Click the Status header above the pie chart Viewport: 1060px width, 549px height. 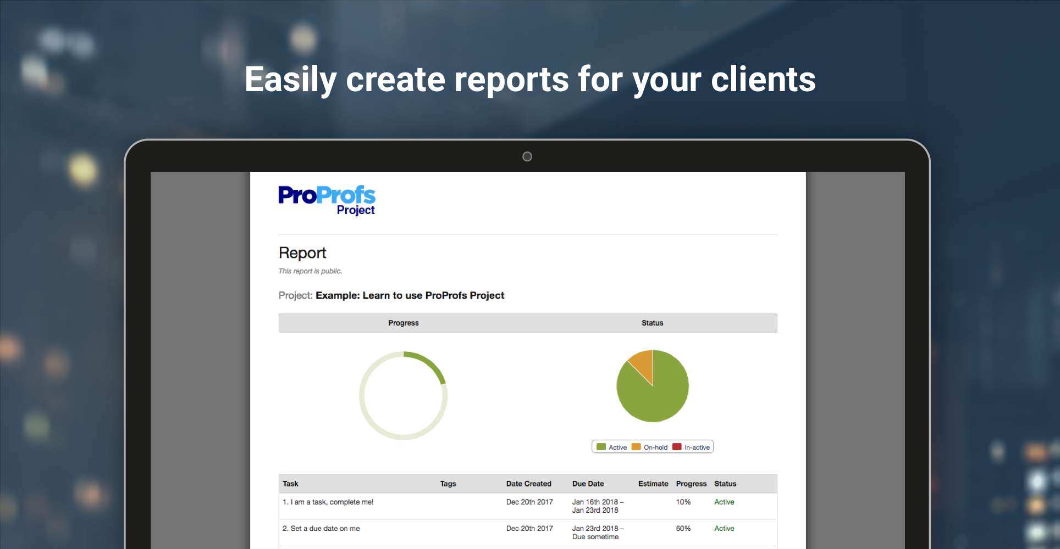click(x=653, y=323)
